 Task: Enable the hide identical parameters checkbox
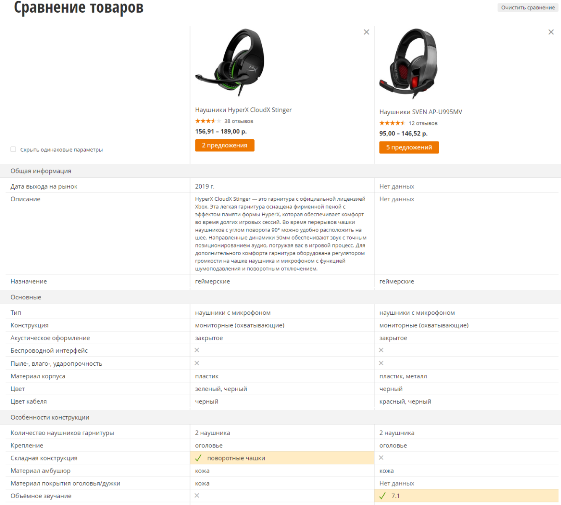tap(13, 149)
